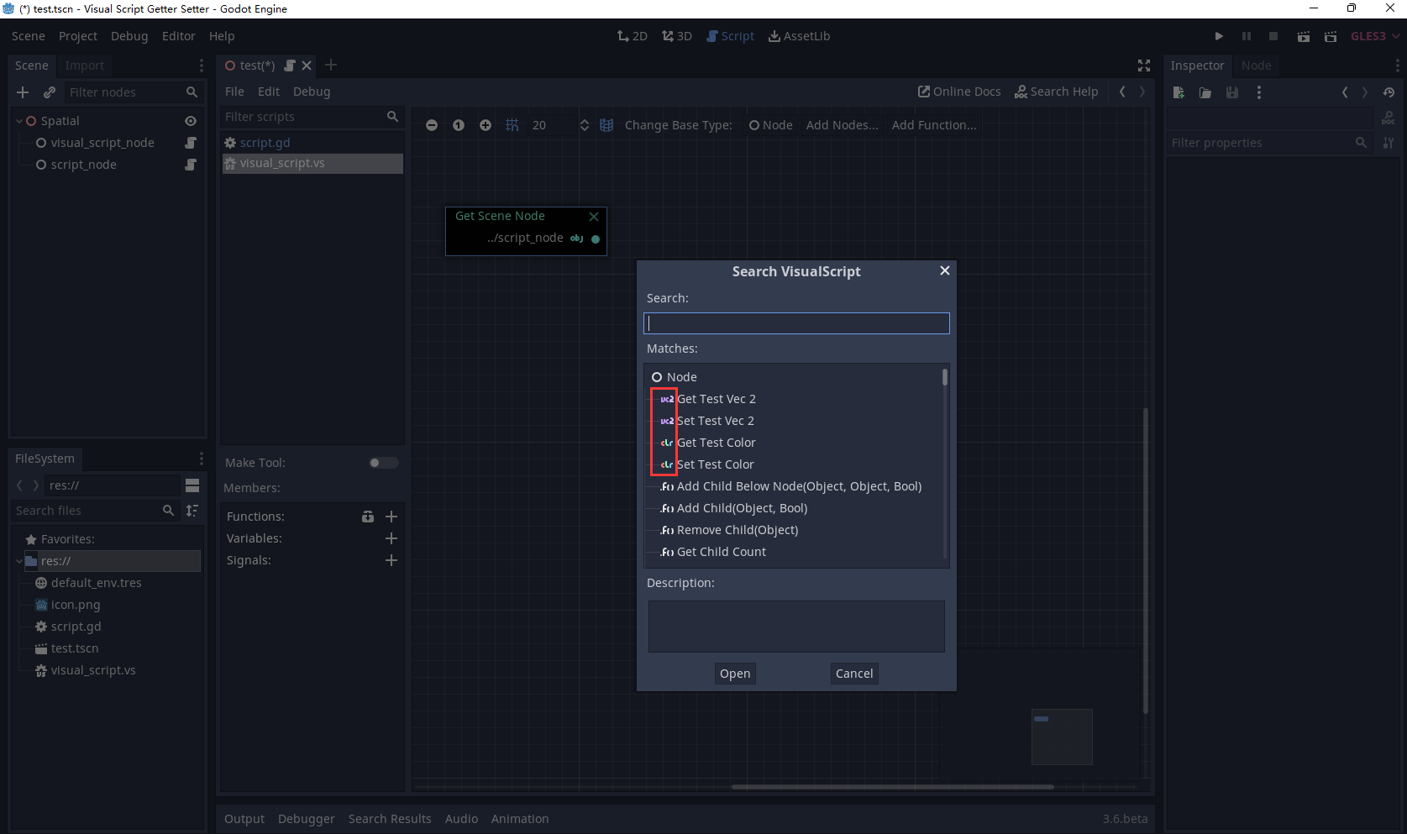Open the GLES3 renderer dropdown

click(x=1374, y=35)
